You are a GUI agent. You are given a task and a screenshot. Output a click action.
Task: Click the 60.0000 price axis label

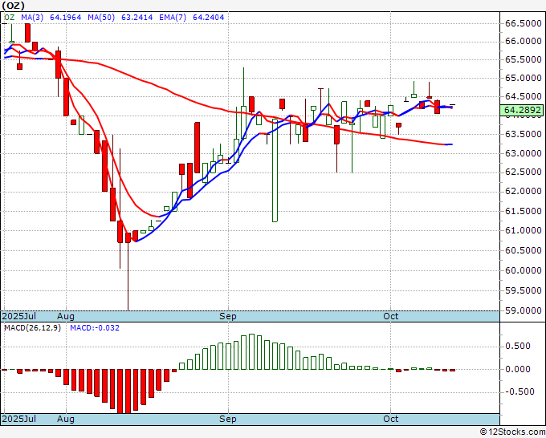pyautogui.click(x=524, y=270)
